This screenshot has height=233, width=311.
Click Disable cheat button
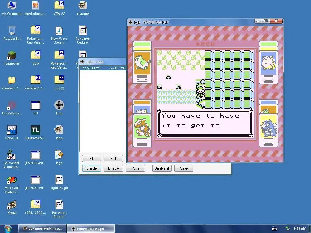click(x=113, y=168)
